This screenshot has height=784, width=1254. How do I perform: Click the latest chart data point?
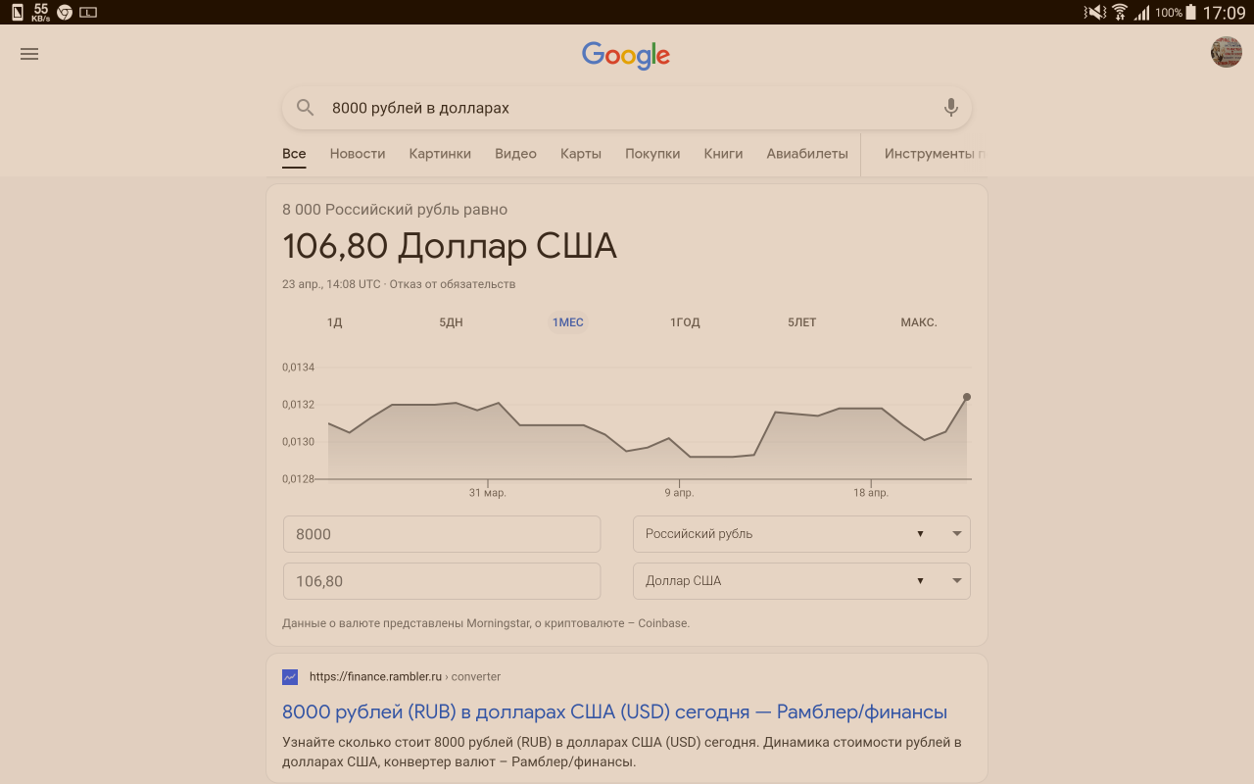point(967,397)
